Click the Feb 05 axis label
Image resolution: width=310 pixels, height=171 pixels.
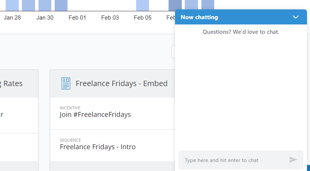143,18
